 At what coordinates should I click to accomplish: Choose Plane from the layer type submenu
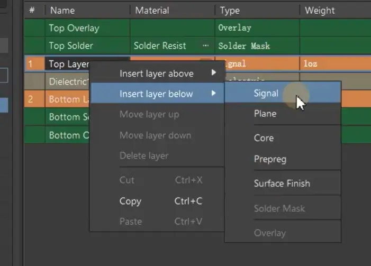[265, 113]
